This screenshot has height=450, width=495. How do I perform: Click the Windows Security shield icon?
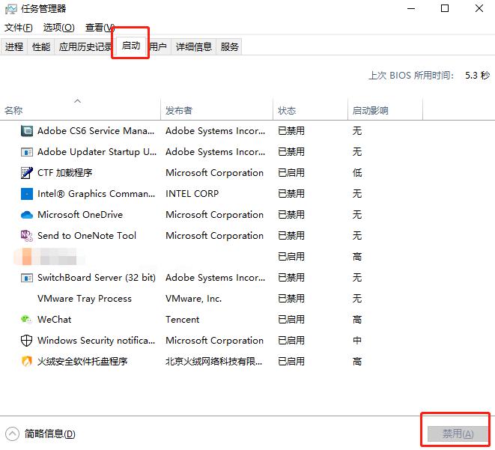27,341
